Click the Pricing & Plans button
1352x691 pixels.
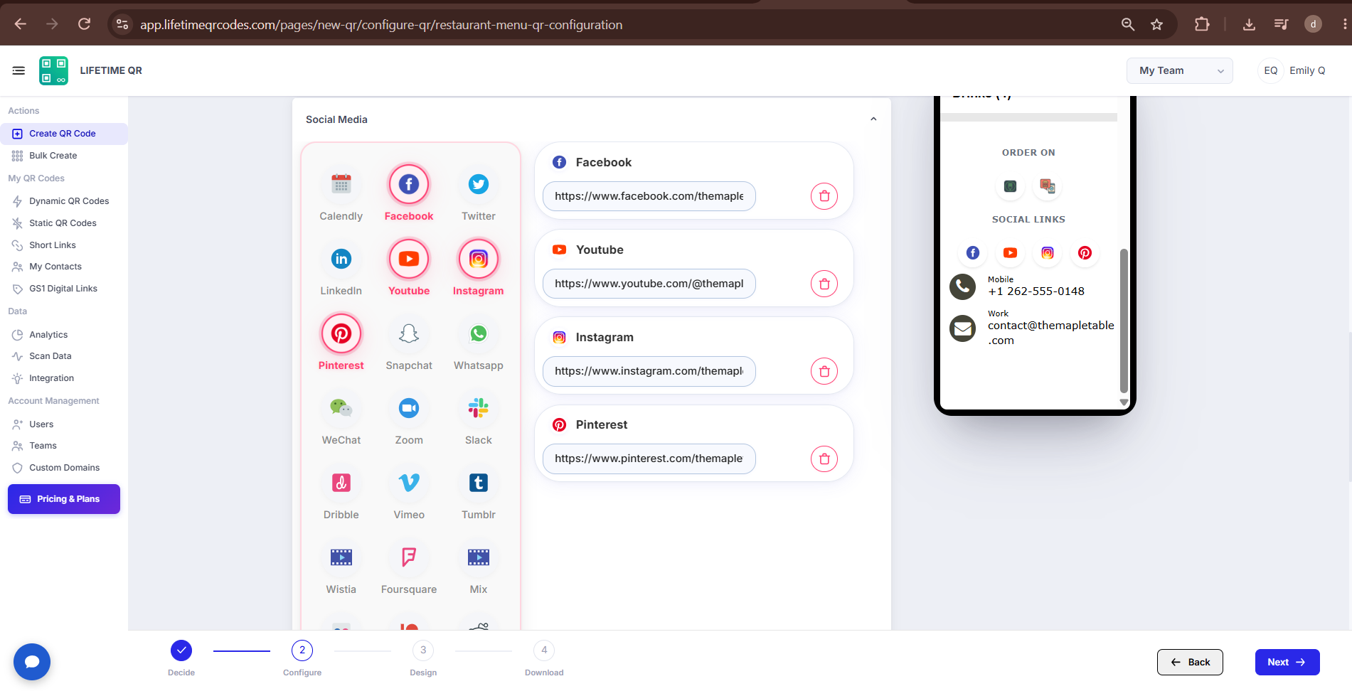[x=64, y=499]
